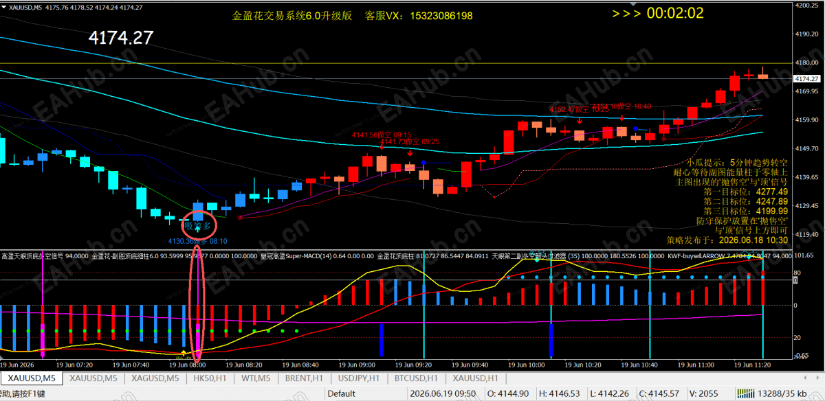Click the 2026.06.19 09:50 status bar time
Image resolution: width=825 pixels, height=401 pixels.
point(444,393)
